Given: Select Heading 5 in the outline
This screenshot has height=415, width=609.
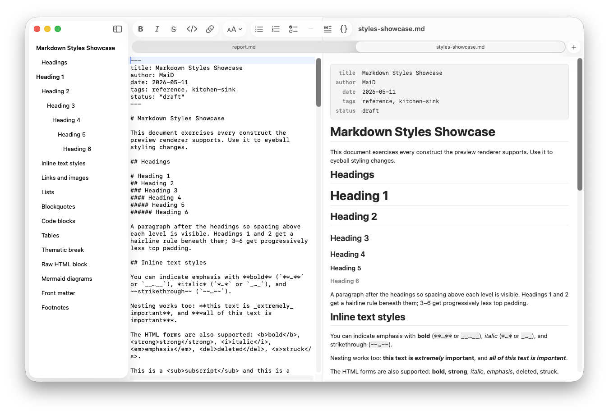Looking at the screenshot, I should click(x=72, y=134).
